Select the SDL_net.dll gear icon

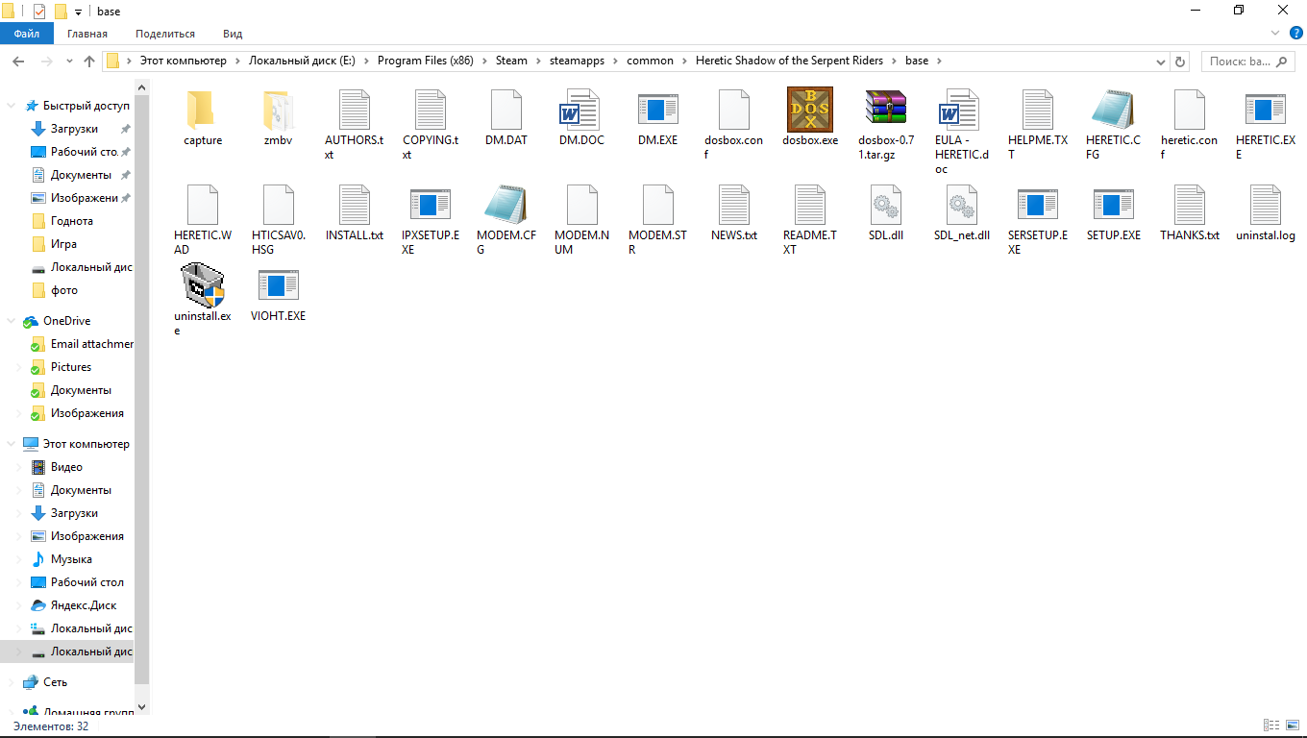(961, 205)
